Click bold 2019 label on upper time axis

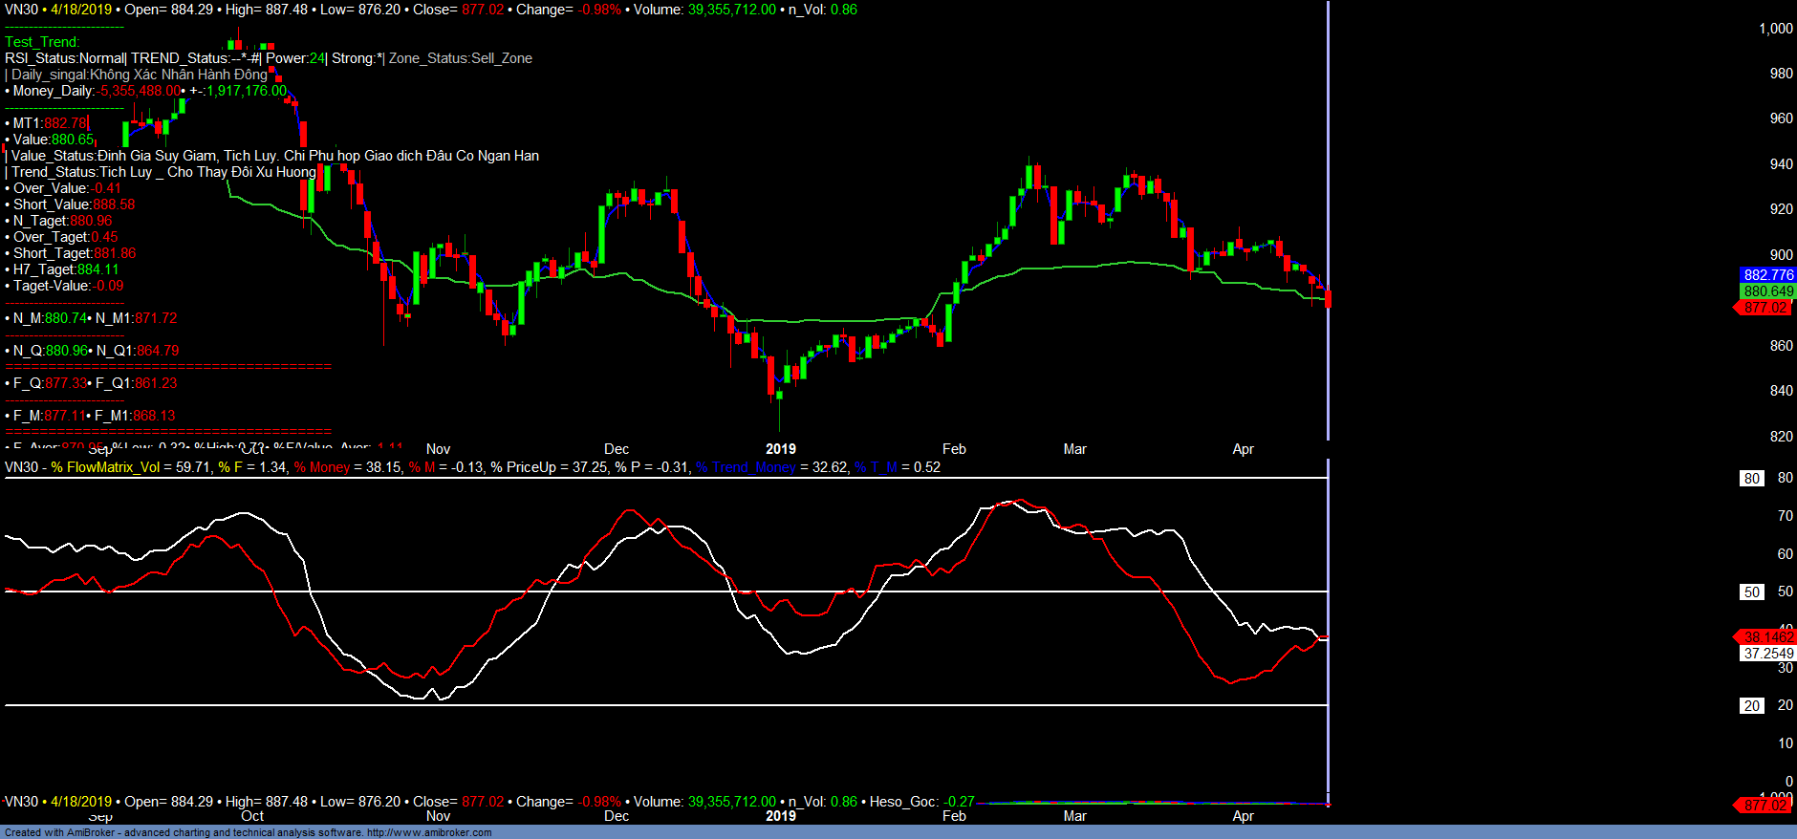point(781,449)
